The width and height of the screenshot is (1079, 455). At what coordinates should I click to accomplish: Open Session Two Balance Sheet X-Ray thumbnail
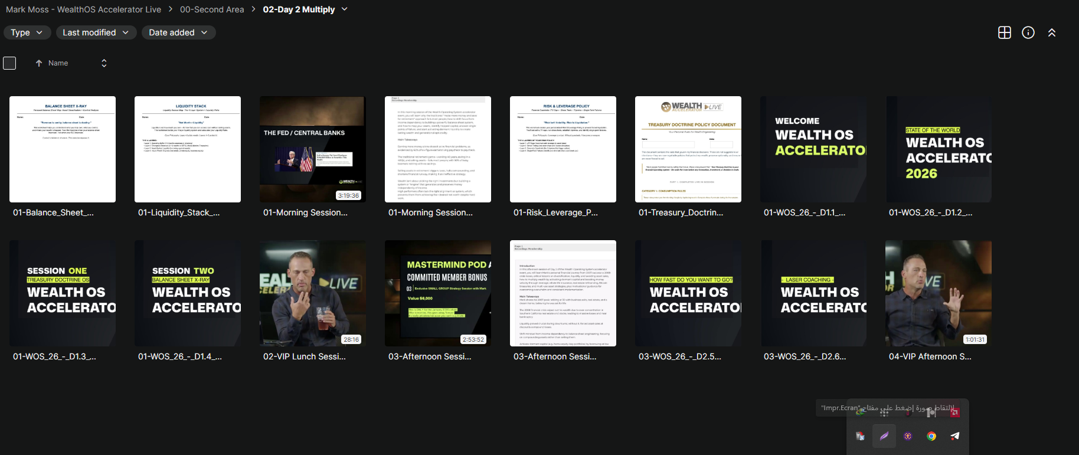(x=188, y=293)
